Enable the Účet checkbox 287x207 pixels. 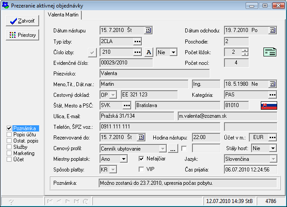click(x=9, y=159)
